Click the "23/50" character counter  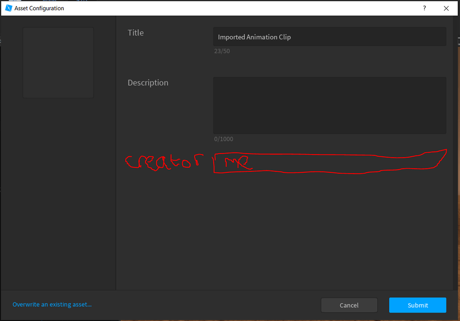[222, 51]
